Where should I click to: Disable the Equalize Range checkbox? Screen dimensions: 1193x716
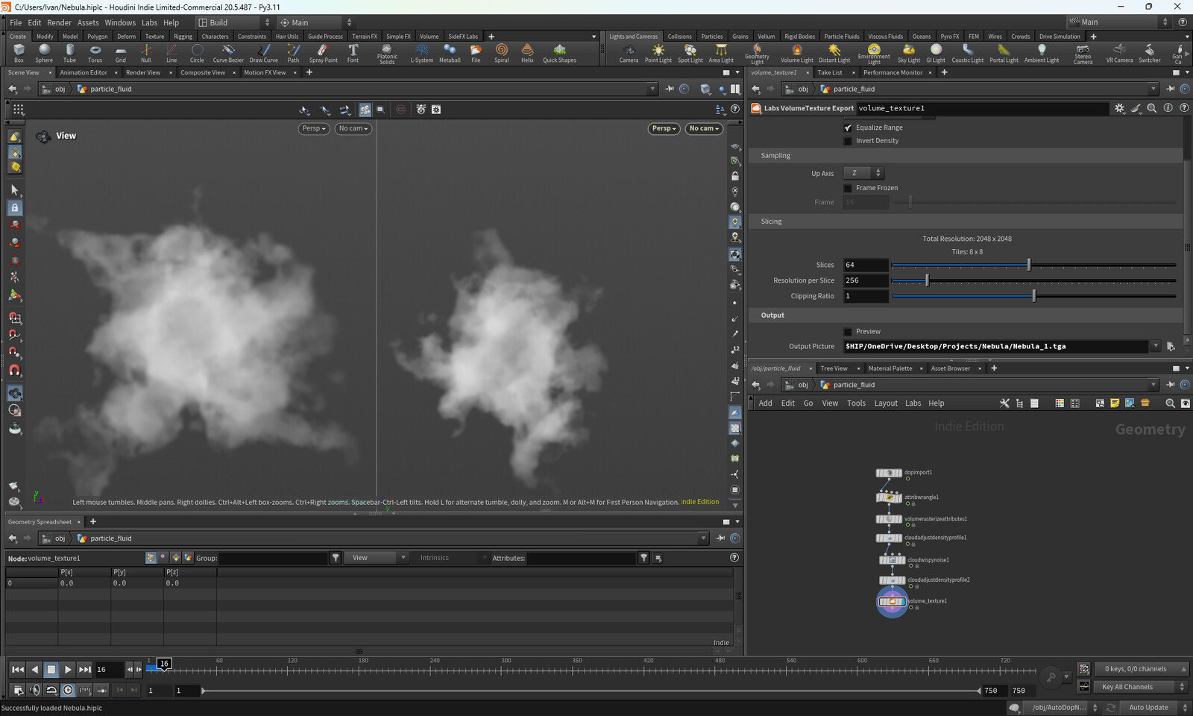tap(848, 128)
